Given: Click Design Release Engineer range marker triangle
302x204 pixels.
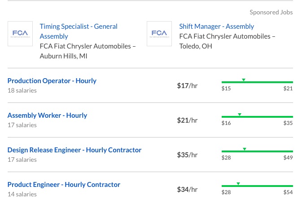Looking at the screenshot, I should (x=245, y=149).
